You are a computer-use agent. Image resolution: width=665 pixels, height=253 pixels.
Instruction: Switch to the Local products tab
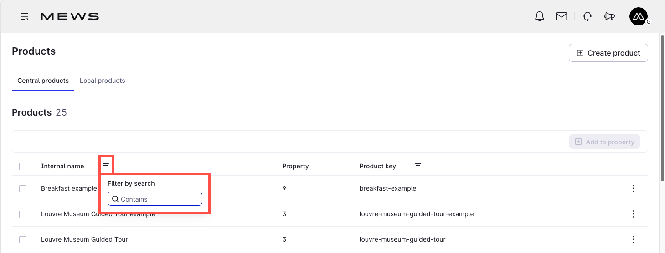(103, 81)
